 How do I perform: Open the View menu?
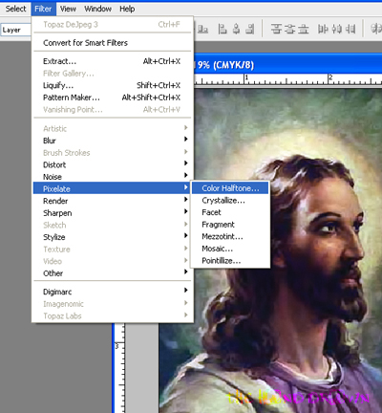[68, 9]
